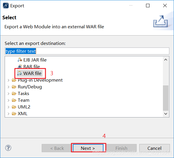Expand the UML2 category
Viewport: 174px width, 158px height.
pos(8,107)
